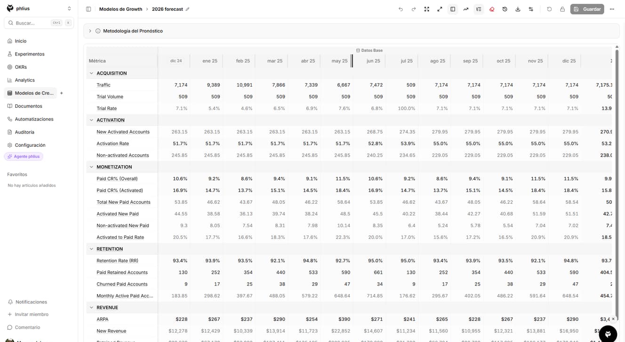The height and width of the screenshot is (342, 625).
Task: Toggle the lock icon in toolbar
Action: point(562,9)
